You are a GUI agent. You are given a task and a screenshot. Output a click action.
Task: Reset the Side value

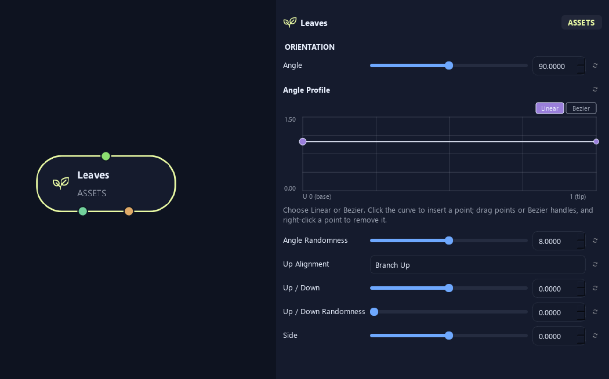(x=594, y=336)
